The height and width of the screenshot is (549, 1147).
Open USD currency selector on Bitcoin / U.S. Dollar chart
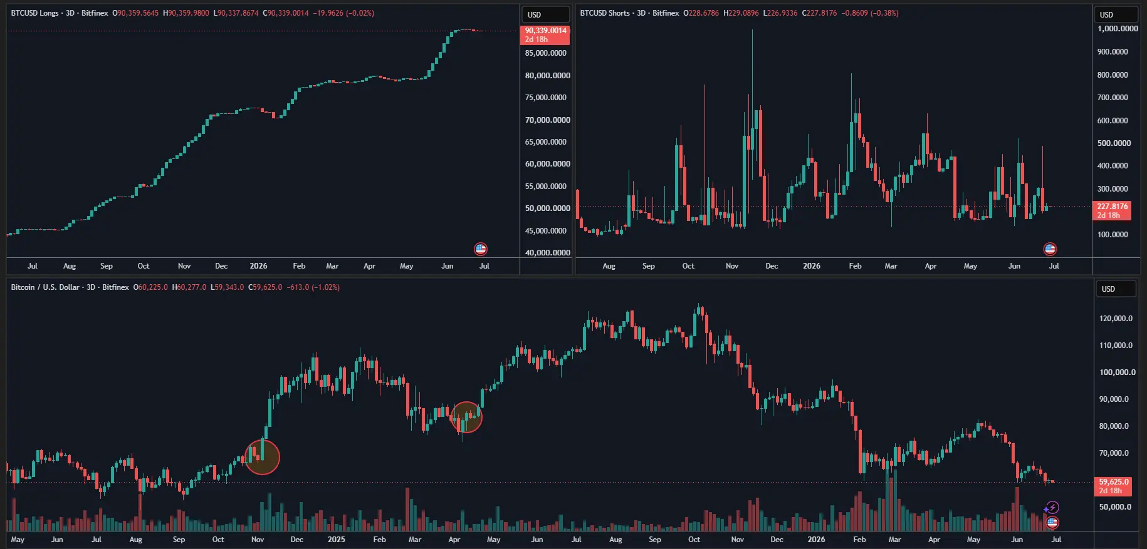pos(1116,289)
